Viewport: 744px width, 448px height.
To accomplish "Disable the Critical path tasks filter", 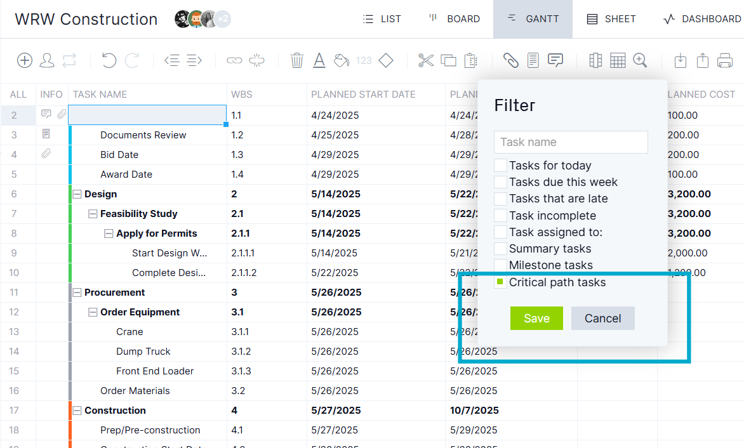I will (x=500, y=282).
